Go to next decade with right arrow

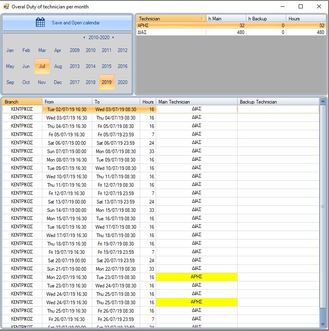pos(113,38)
